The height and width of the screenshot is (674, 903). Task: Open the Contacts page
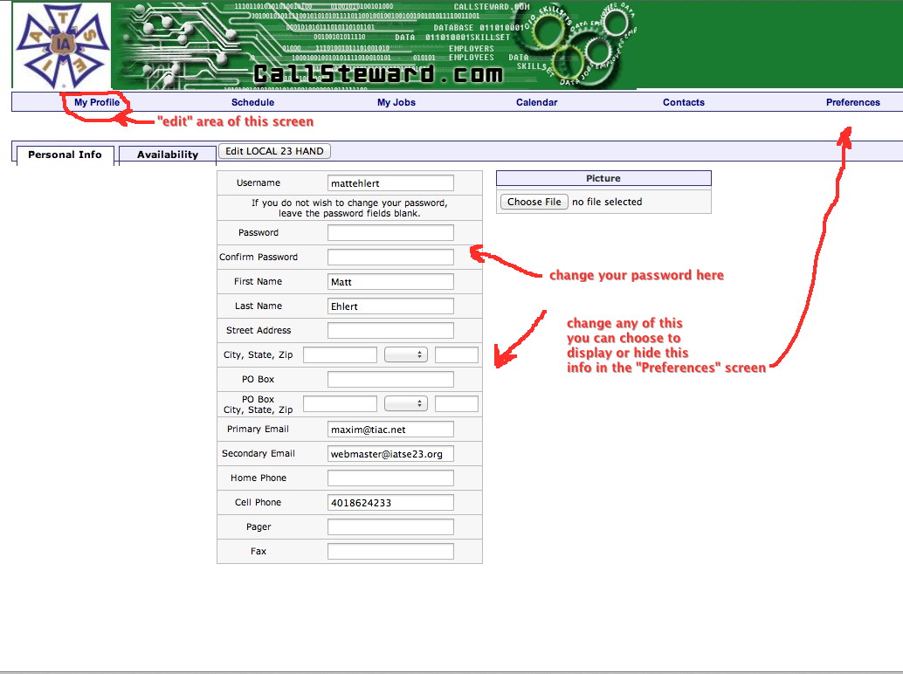[x=683, y=102]
